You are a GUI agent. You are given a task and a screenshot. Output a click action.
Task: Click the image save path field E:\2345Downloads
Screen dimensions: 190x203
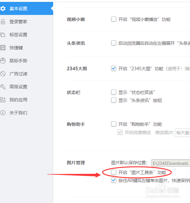click(x=171, y=163)
